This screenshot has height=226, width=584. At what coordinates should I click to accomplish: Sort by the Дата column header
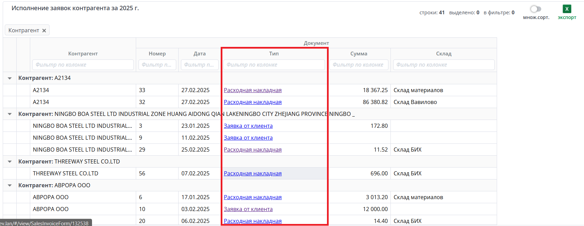(x=200, y=54)
